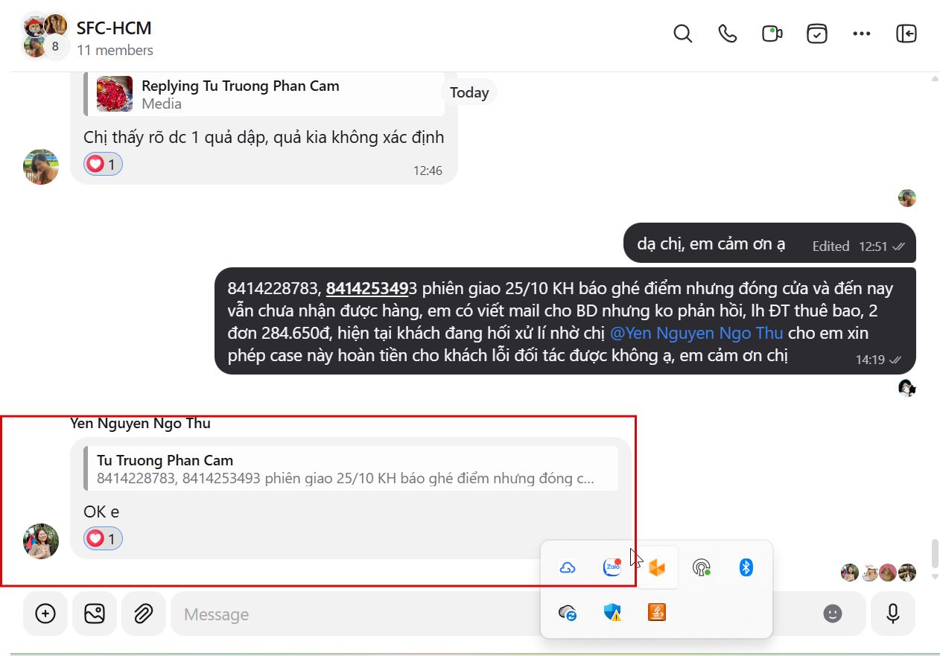Start a voice call in SFC-HCM
This screenshot has height=656, width=940.
[727, 34]
